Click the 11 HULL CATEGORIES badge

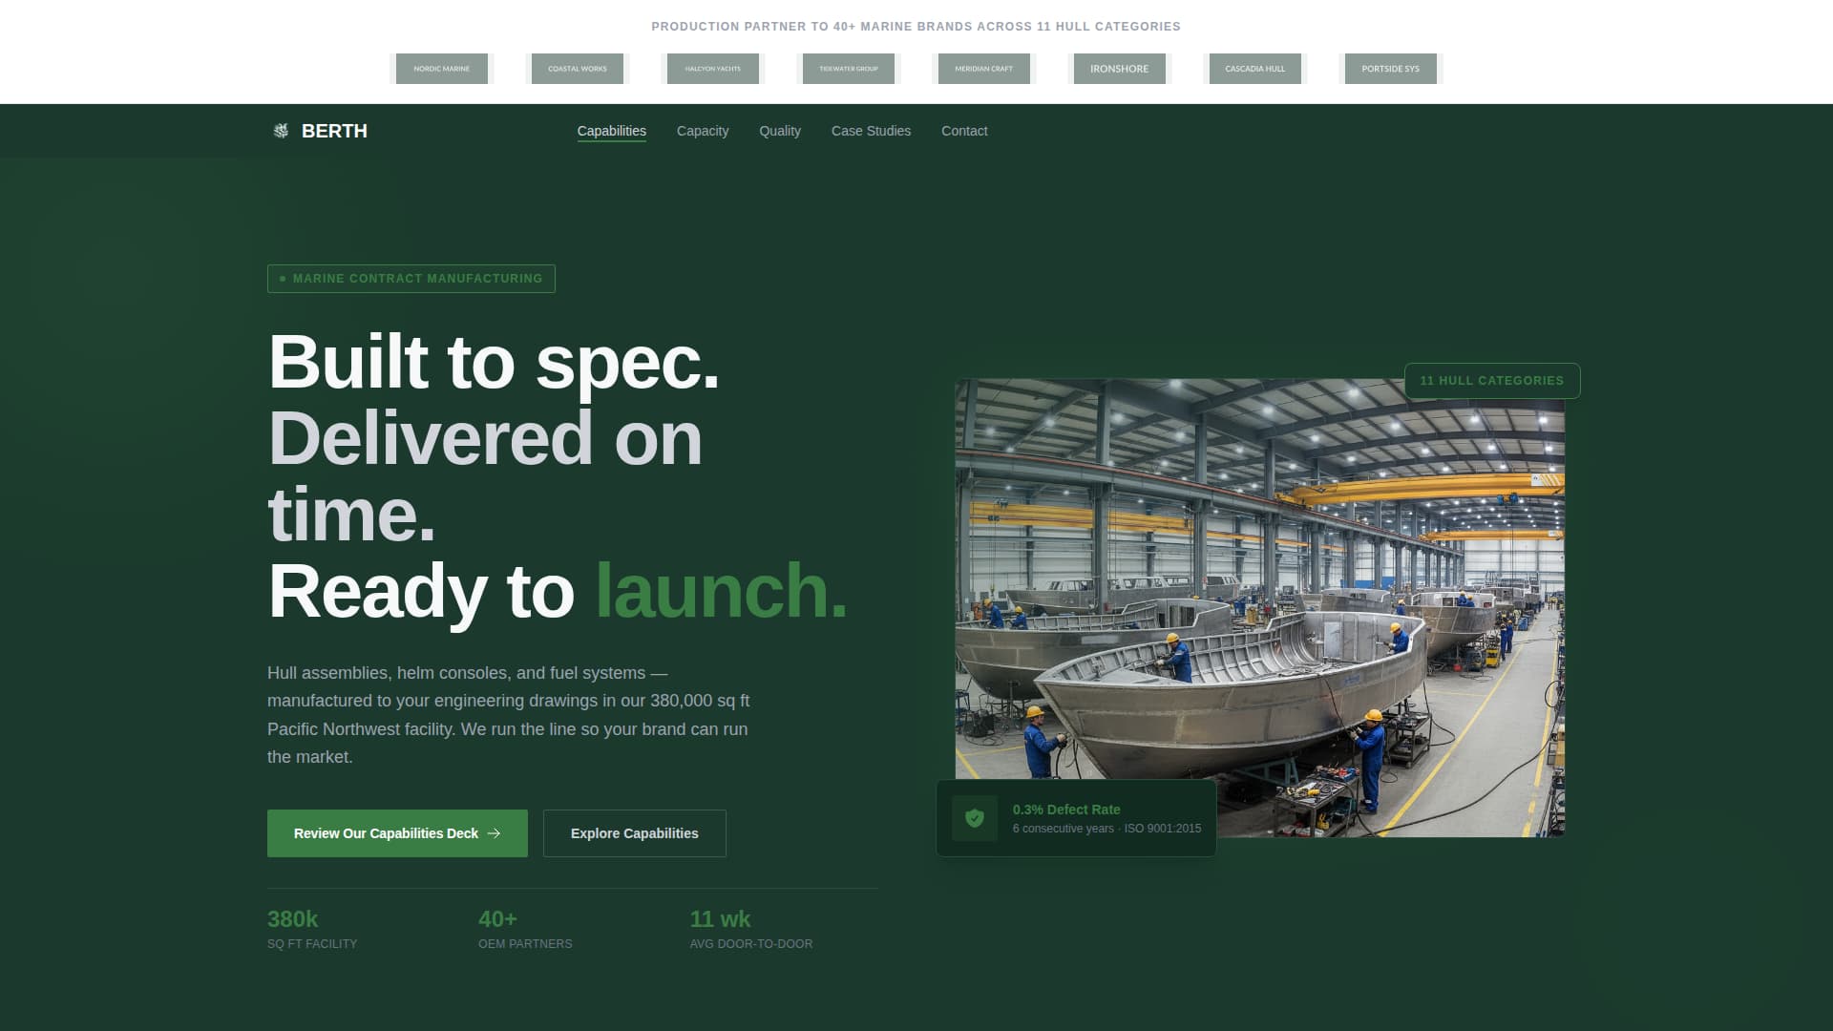pyautogui.click(x=1492, y=380)
